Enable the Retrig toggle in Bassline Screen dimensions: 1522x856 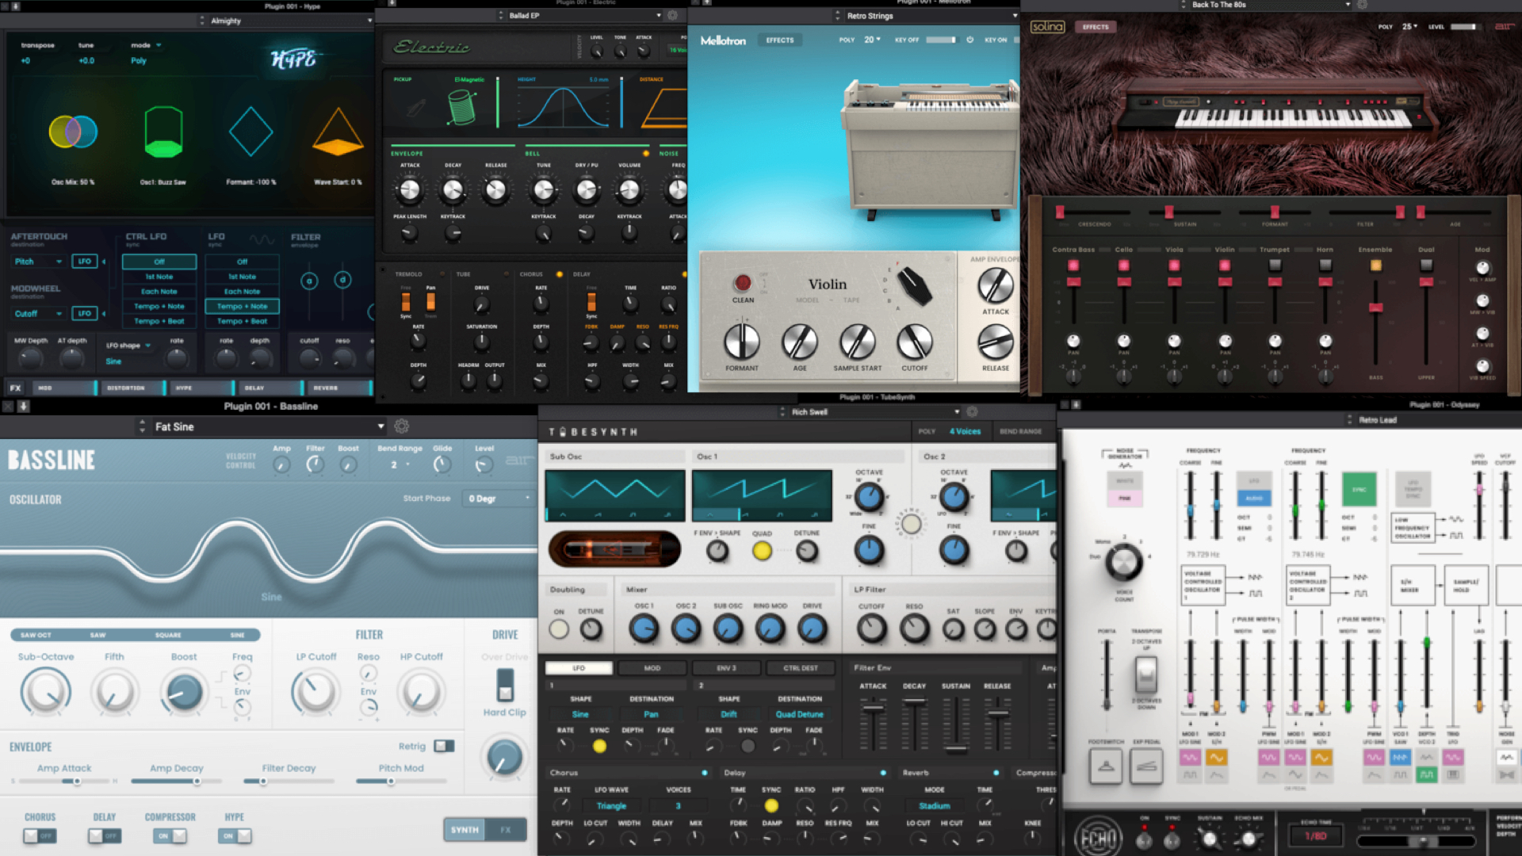[444, 746]
